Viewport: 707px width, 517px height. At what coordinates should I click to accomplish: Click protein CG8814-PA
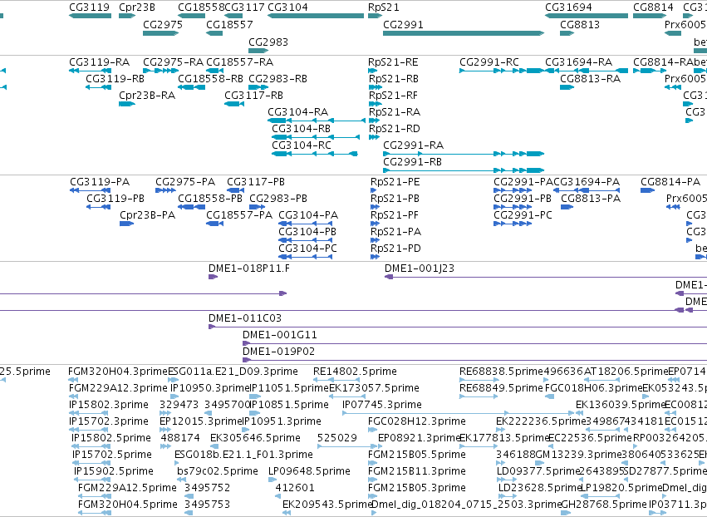[x=648, y=190]
